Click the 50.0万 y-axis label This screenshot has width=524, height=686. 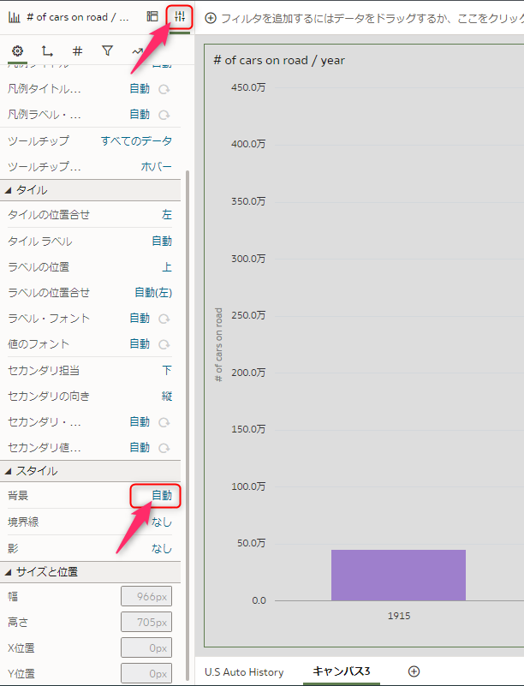point(251,543)
